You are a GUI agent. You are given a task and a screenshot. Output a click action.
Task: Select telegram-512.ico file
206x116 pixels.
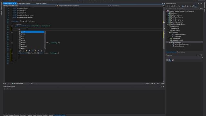(x=178, y=40)
